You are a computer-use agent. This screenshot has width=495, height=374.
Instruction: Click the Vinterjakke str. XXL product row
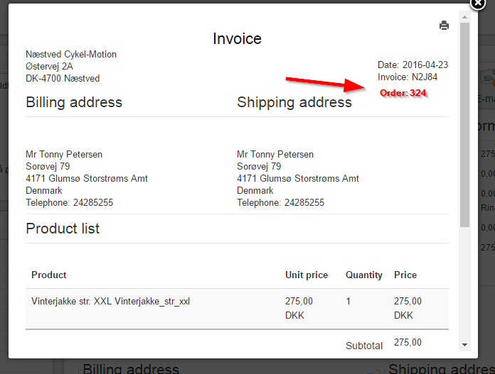pyautogui.click(x=110, y=302)
